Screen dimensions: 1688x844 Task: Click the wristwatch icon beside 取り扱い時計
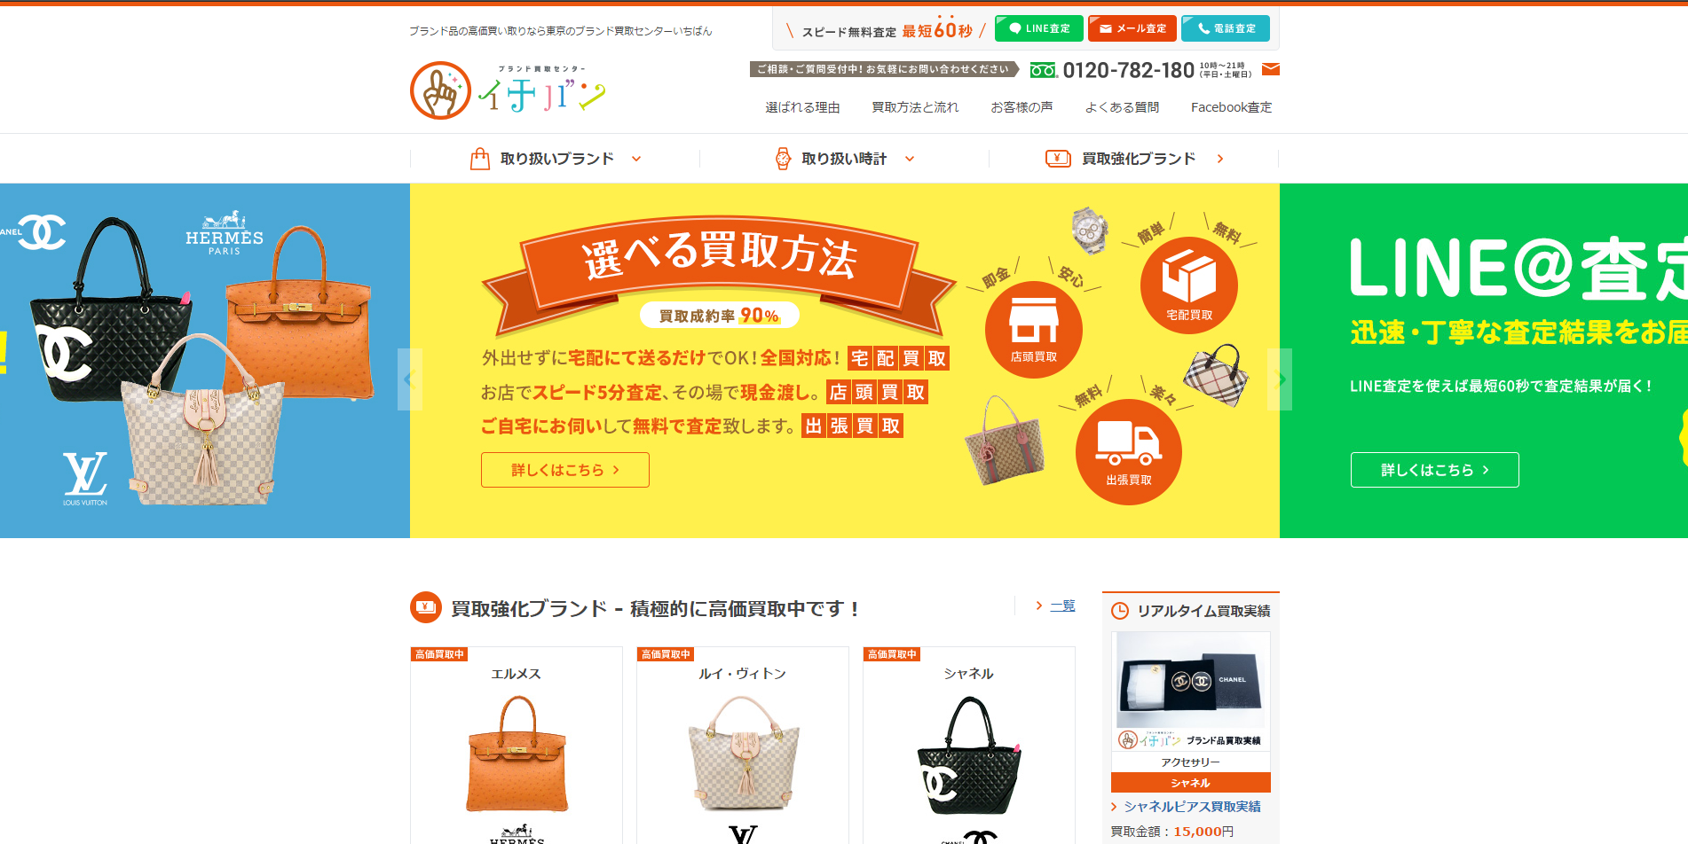[783, 159]
